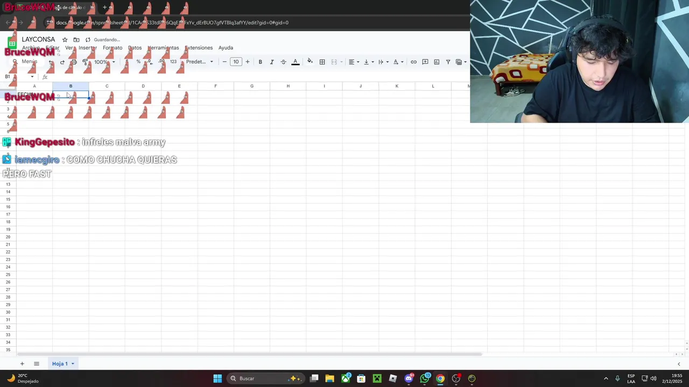The image size is (689, 387).
Task: Open fill color paint bucket
Action: point(310,62)
